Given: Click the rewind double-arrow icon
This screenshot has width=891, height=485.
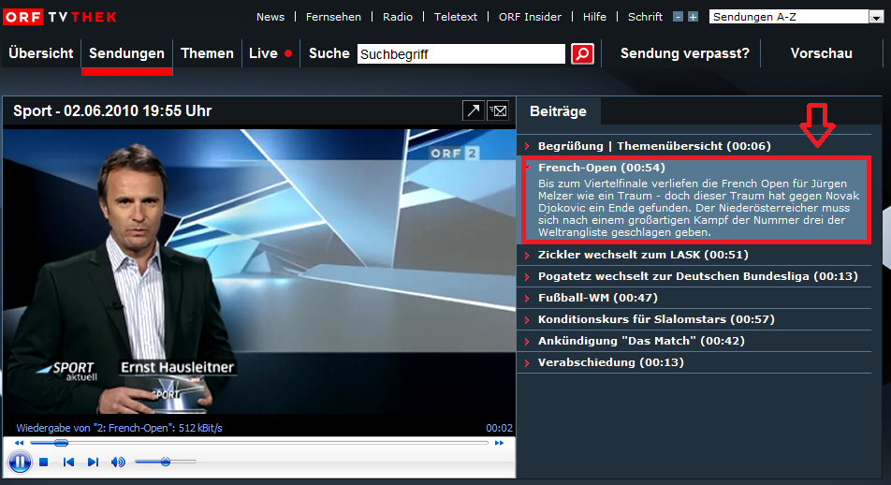Looking at the screenshot, I should (x=19, y=443).
